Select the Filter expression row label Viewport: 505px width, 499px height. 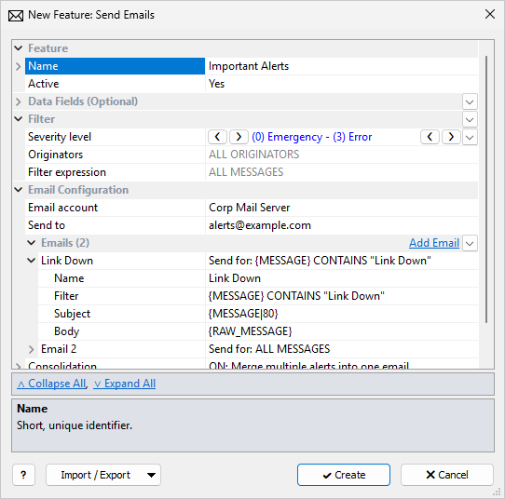click(115, 172)
